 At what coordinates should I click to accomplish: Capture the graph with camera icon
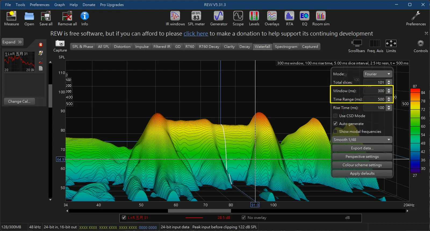pos(60,43)
